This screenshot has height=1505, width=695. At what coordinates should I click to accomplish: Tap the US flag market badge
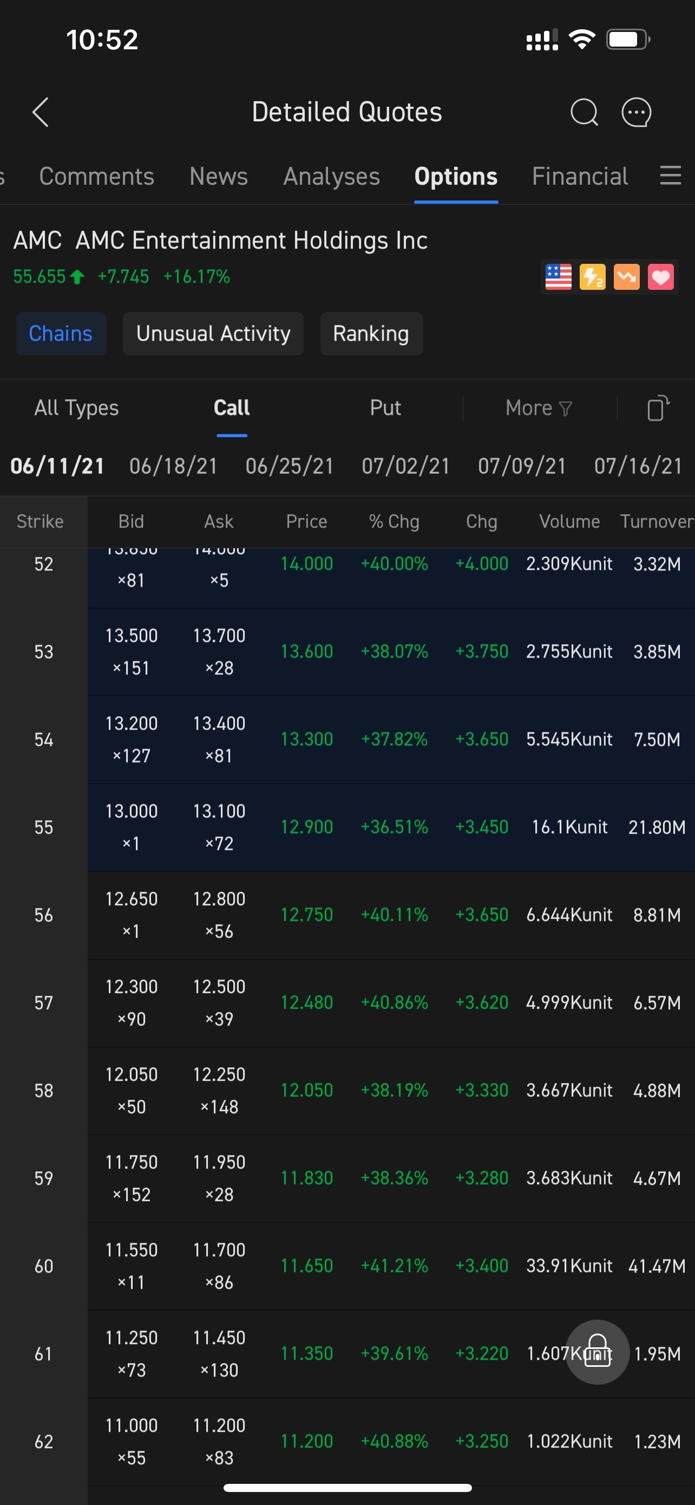tap(558, 277)
